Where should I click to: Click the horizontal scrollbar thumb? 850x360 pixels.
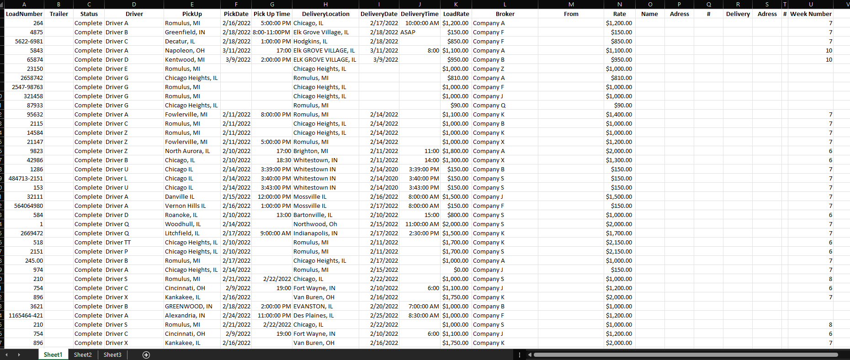pos(685,355)
